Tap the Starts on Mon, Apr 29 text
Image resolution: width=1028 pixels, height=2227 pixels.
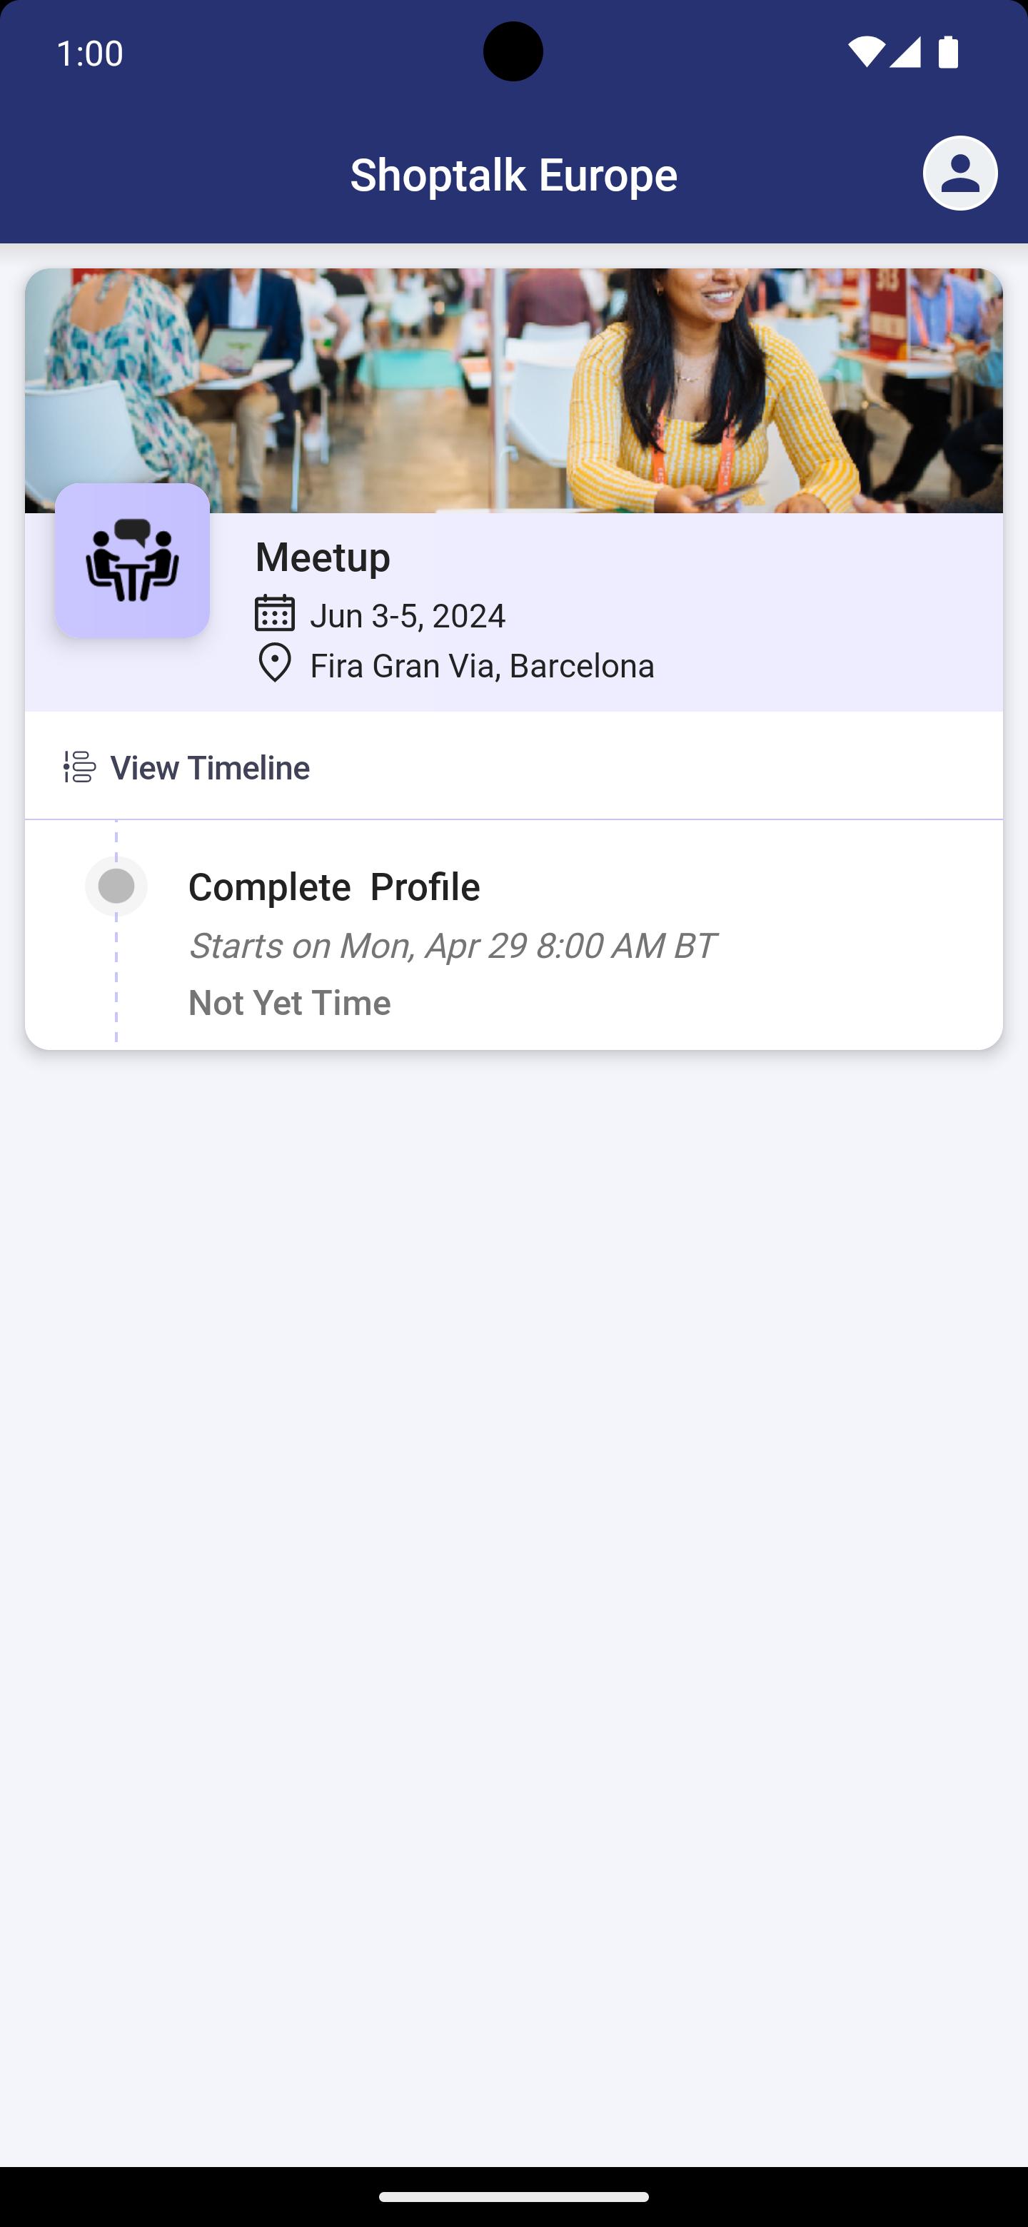451,946
